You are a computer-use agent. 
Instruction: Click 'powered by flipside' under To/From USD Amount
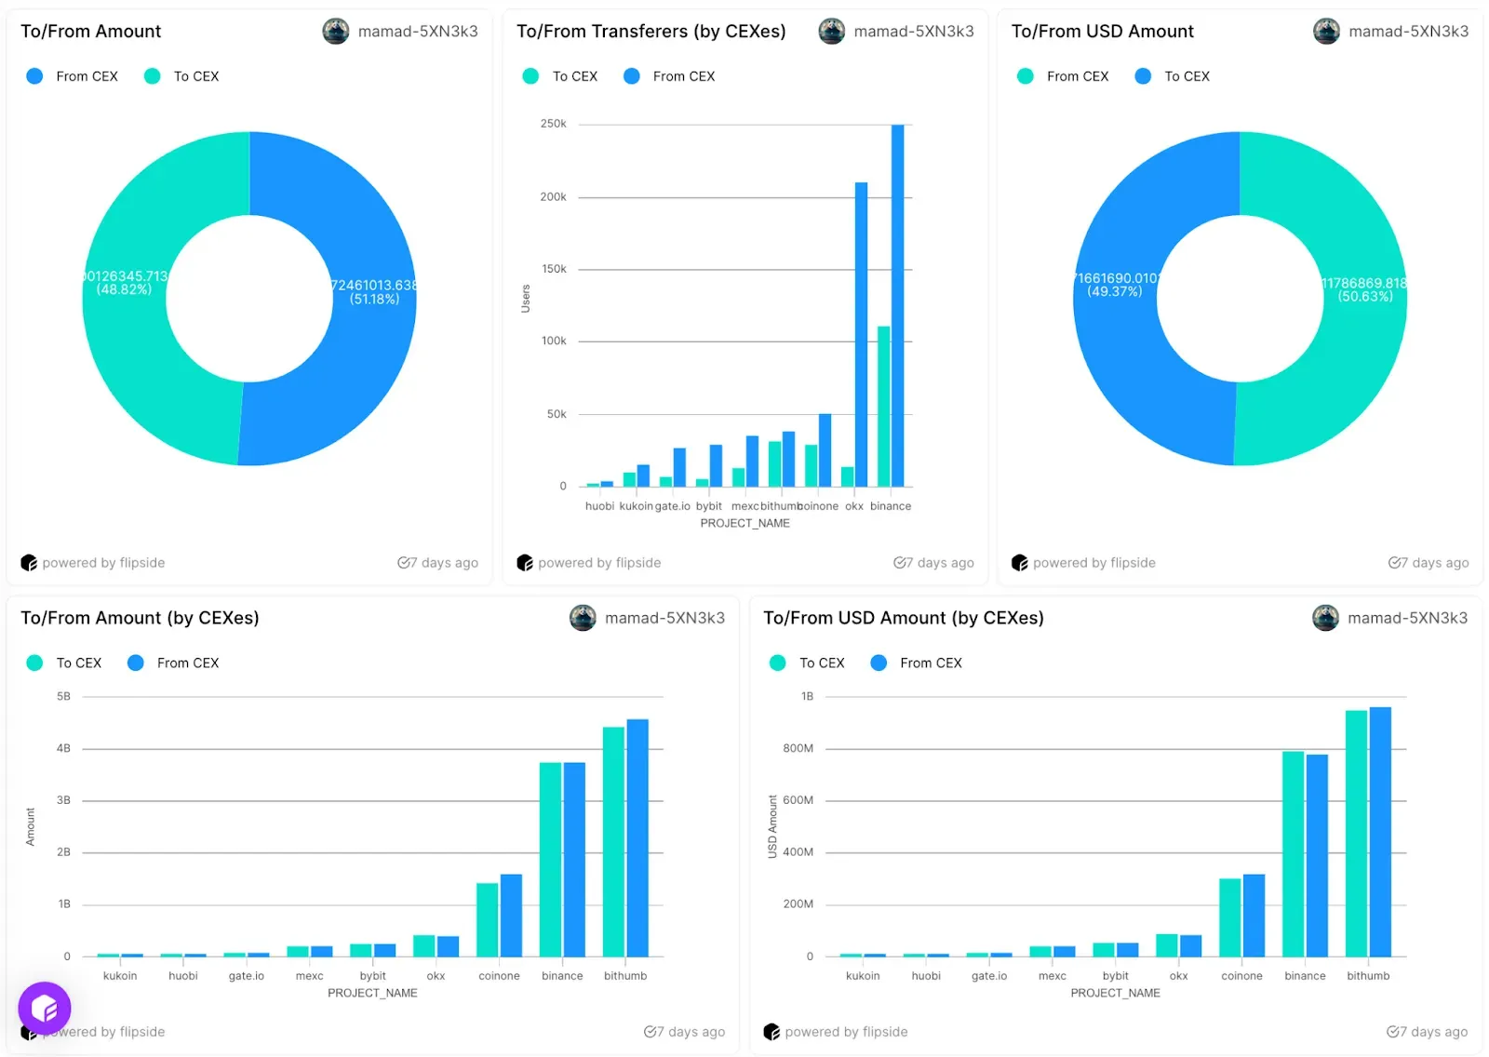click(x=1093, y=563)
